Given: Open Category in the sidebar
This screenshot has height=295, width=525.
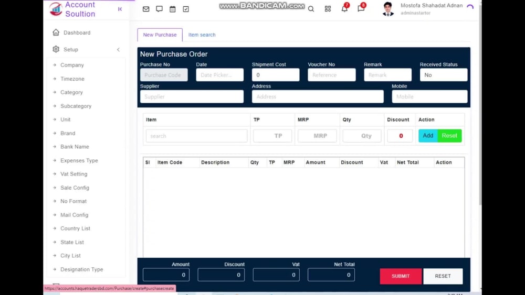Looking at the screenshot, I should click(x=71, y=92).
